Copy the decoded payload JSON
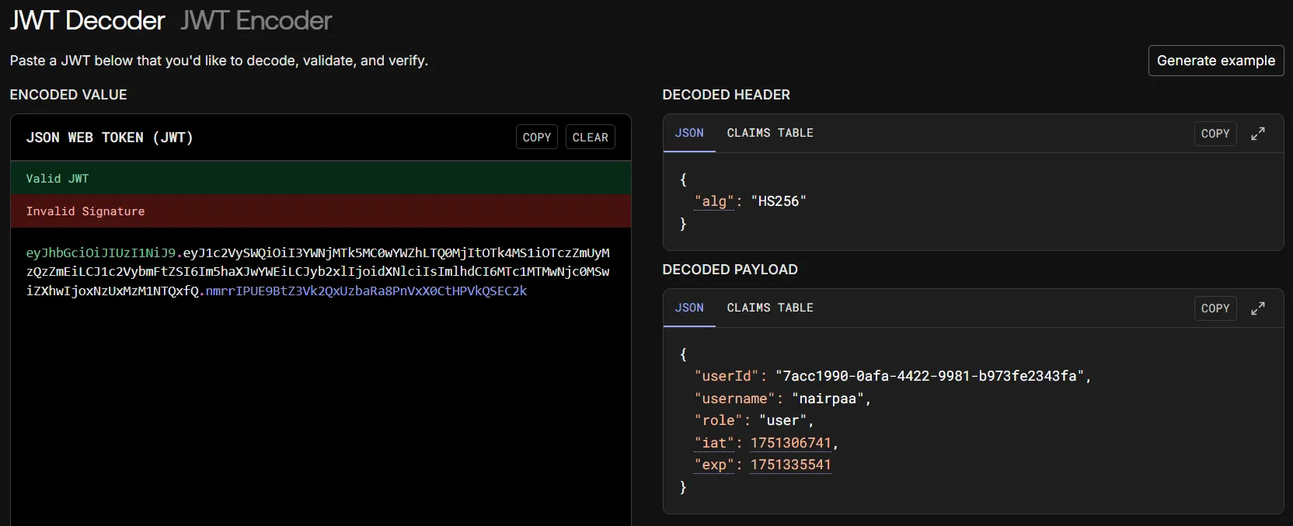 (1215, 308)
